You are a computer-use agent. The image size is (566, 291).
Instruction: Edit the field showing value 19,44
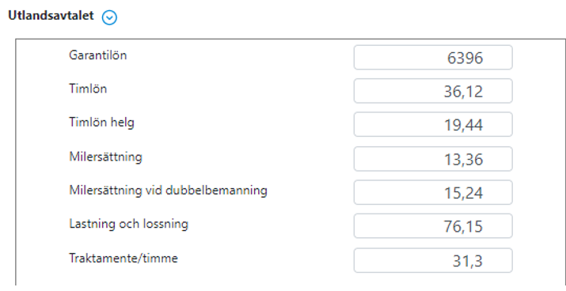pyautogui.click(x=433, y=124)
